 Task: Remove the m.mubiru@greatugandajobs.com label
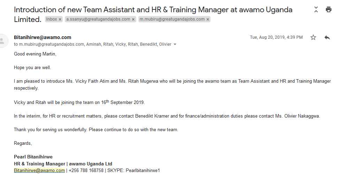pos(208,19)
